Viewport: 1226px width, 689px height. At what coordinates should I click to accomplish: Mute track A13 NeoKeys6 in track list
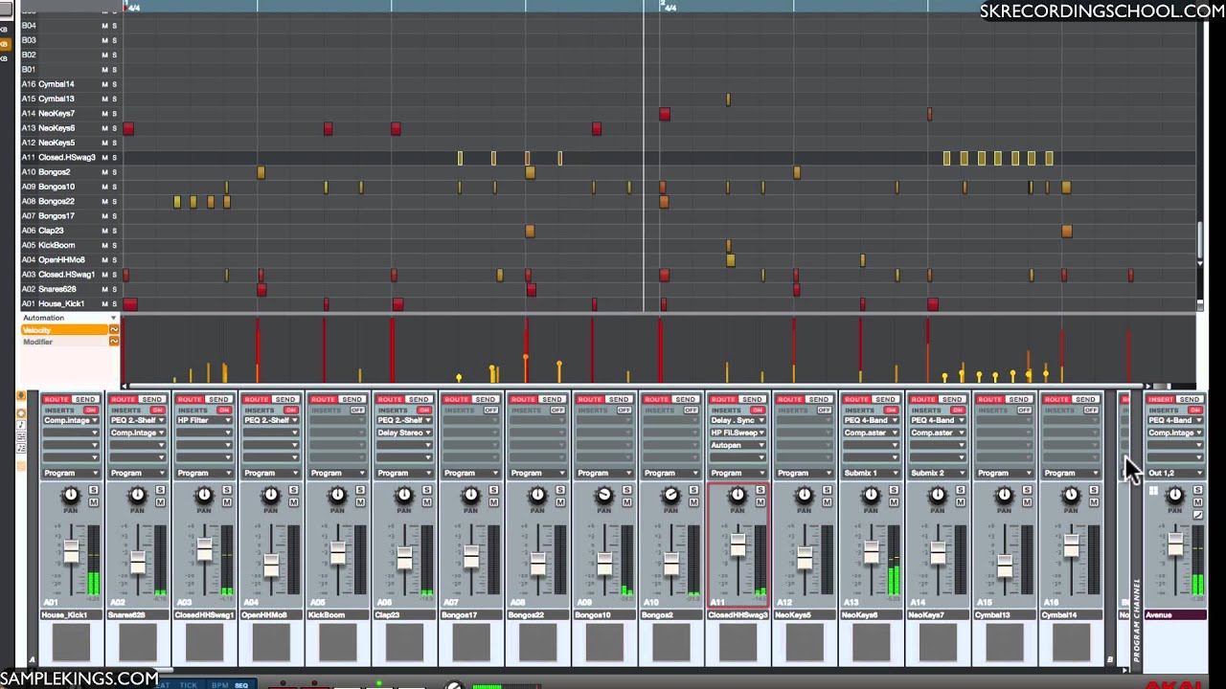point(105,128)
